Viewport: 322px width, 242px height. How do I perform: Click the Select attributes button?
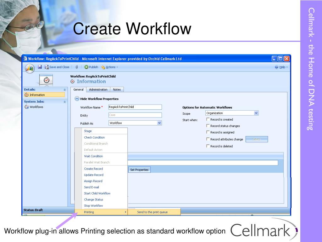(257, 139)
